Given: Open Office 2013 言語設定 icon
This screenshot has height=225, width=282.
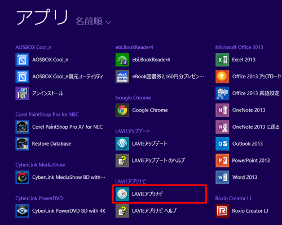Looking at the screenshot, I should tap(222, 93).
